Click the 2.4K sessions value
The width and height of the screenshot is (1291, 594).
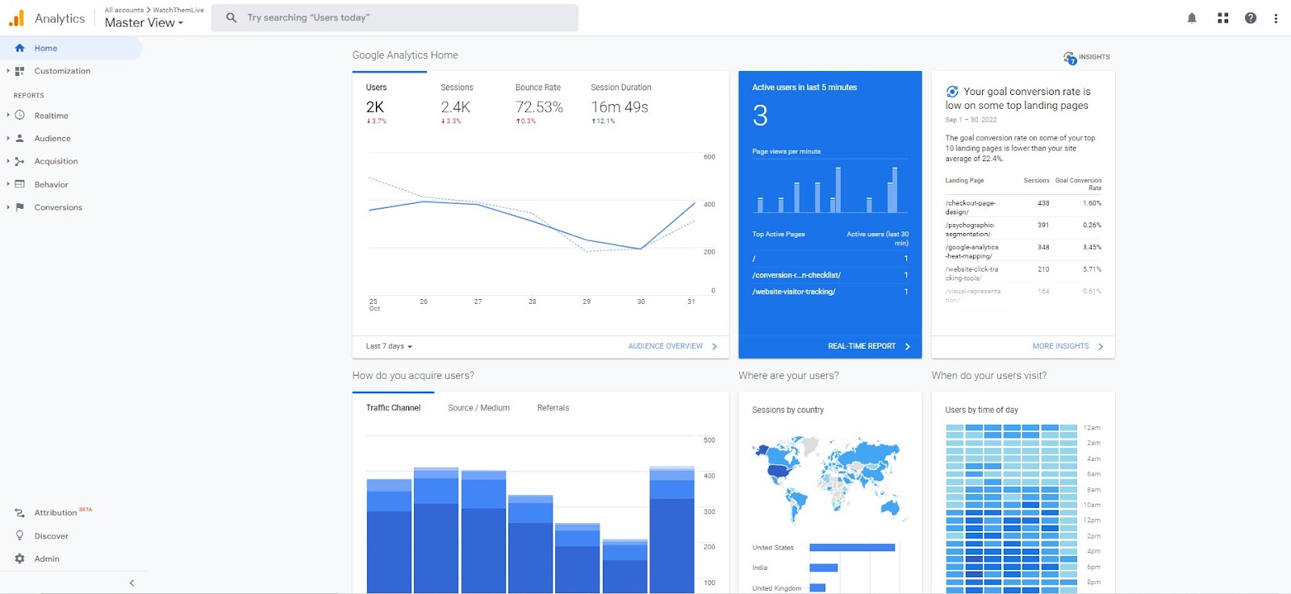455,107
